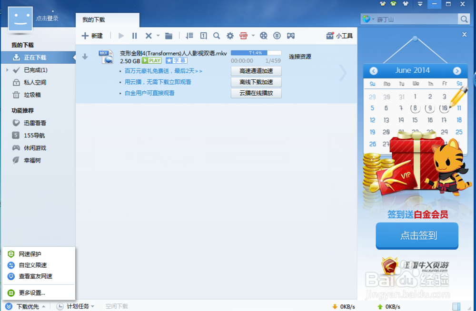Expand task details with right chevron
This screenshot has height=311, width=476.
click(343, 73)
